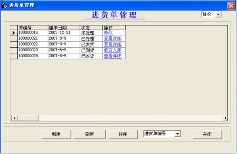This screenshot has width=237, height=154.
Task: Open 查看详细 link for order 100000022
Action: click(113, 44)
